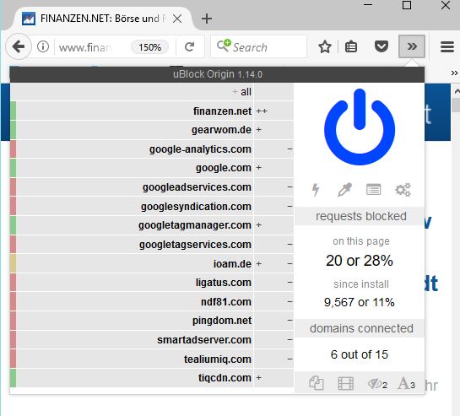The width and height of the screenshot is (460, 416).
Task: Close the FINANZEN.NET tab
Action: point(177,19)
